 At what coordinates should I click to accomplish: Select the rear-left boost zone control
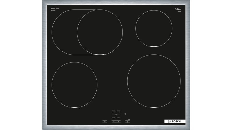(113, 112)
